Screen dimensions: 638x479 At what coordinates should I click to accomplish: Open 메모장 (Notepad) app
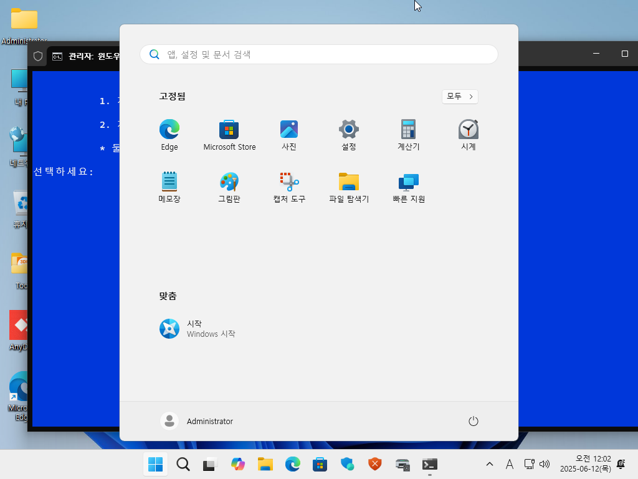point(169,187)
